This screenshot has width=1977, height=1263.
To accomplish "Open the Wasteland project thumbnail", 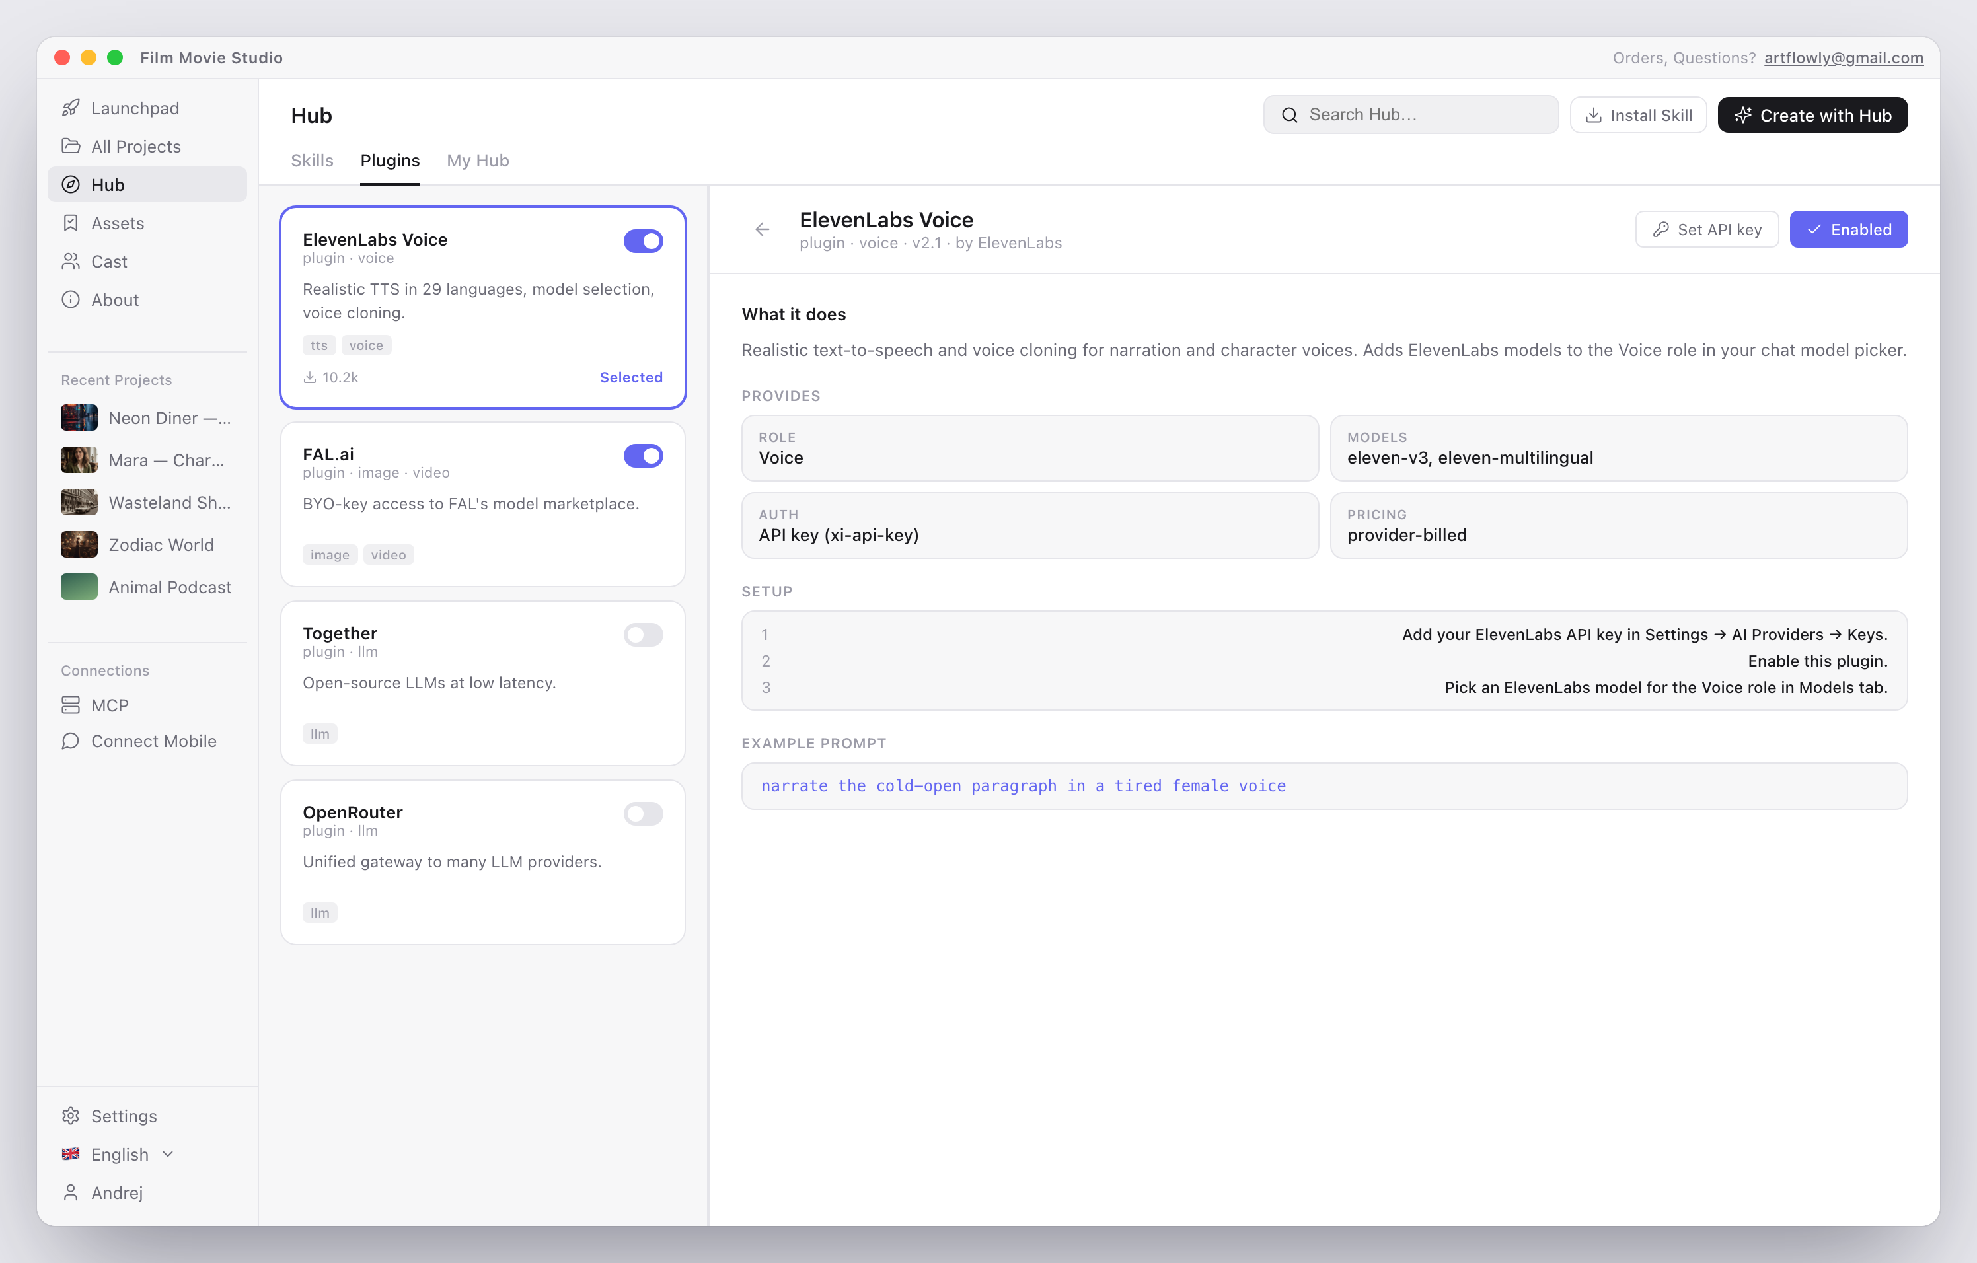I will pos(79,502).
